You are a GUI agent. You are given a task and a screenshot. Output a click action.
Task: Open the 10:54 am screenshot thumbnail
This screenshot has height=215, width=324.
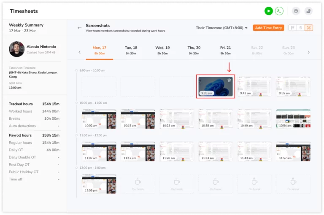293,119
